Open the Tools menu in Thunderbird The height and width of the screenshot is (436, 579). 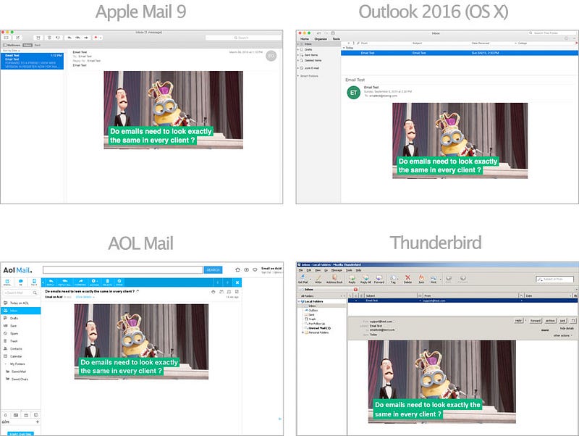tap(349, 270)
